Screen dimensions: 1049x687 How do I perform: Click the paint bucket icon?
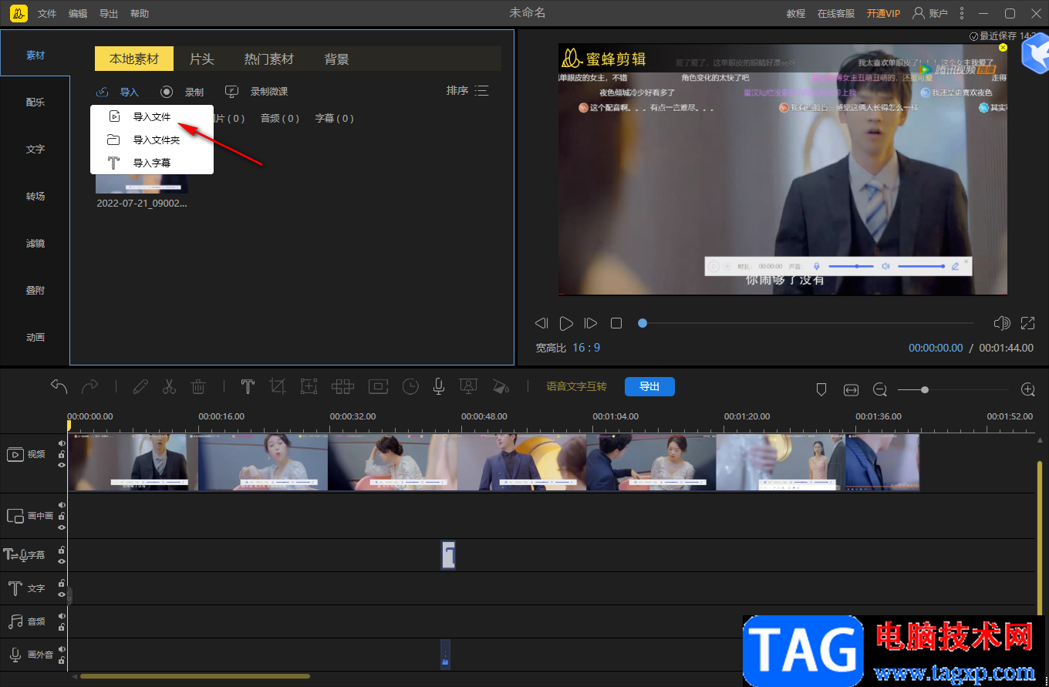coord(501,386)
